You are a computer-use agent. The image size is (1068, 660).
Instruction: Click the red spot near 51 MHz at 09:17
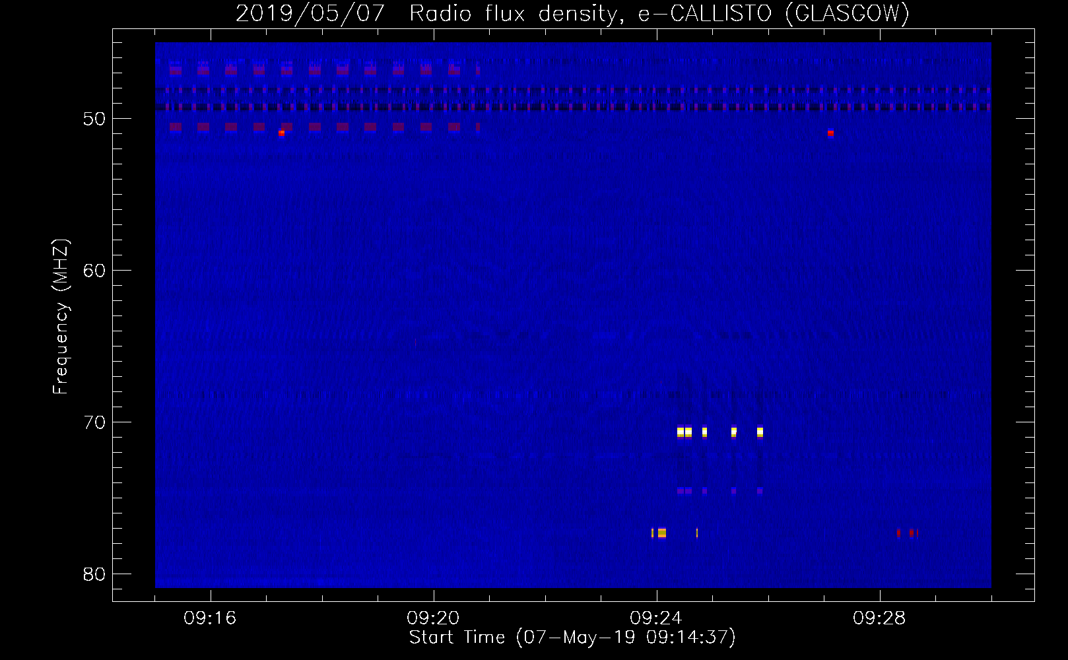(281, 133)
